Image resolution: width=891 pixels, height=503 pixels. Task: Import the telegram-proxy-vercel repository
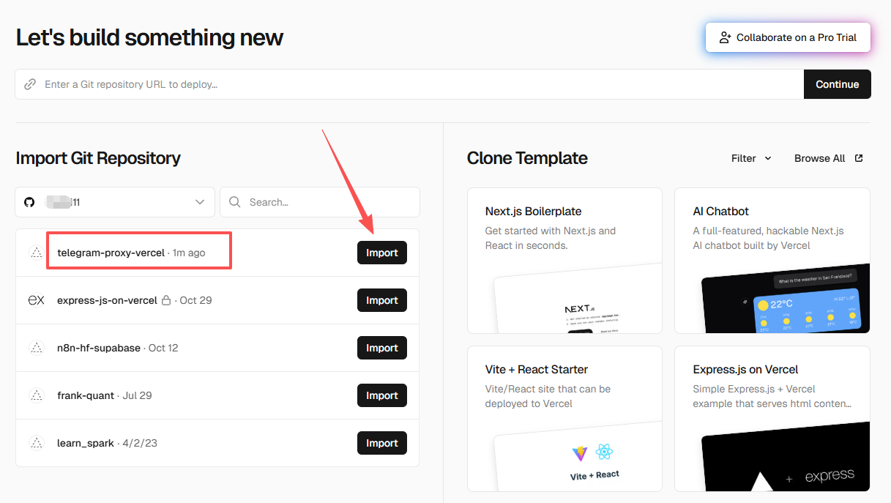pos(381,253)
